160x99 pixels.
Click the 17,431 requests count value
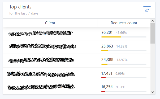[107, 73]
